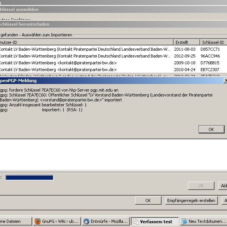Click the 'Schlüssel auswählen' title bar

pyautogui.click(x=113, y=9)
